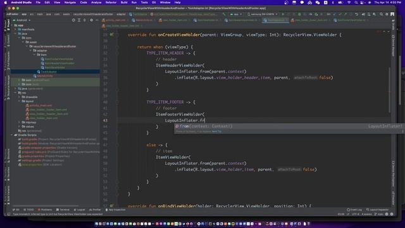Click the Search Everywhere magnifier icon
The image size is (405, 228).
point(381,14)
